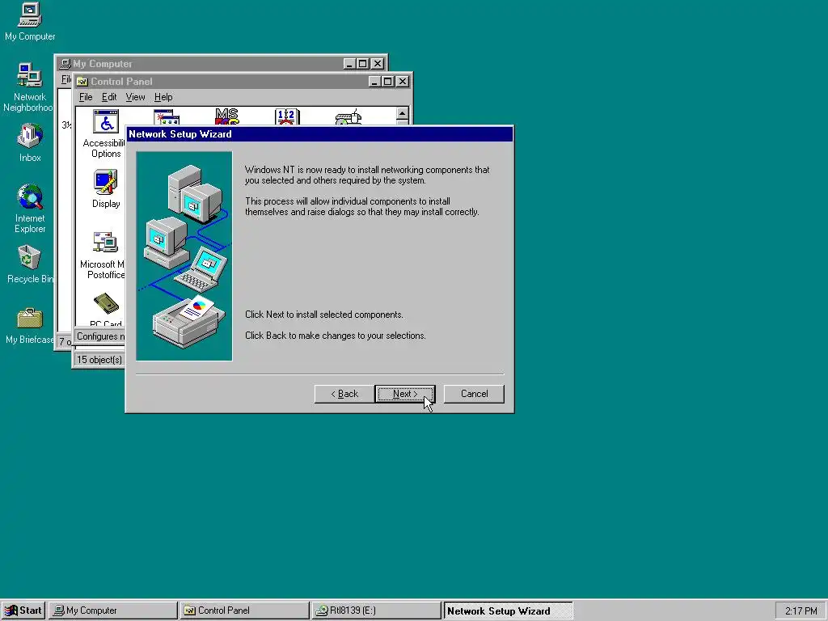Click Network Setup Wizard taskbar button
The width and height of the screenshot is (828, 621).
[508, 610]
